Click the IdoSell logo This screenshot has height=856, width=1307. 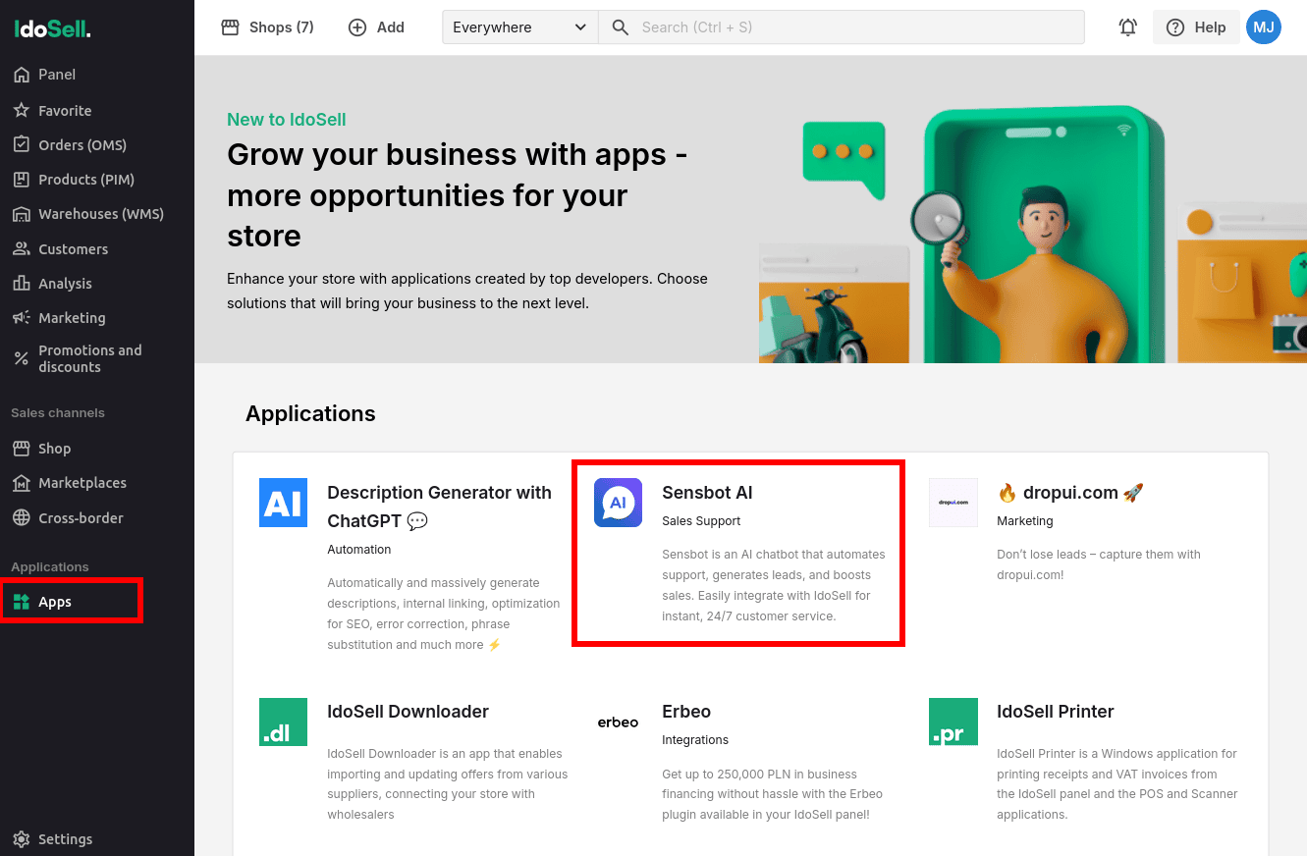(53, 29)
